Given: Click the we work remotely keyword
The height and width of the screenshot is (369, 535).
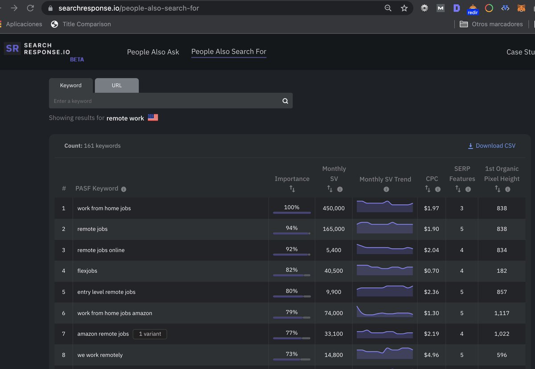Looking at the screenshot, I should pyautogui.click(x=100, y=355).
